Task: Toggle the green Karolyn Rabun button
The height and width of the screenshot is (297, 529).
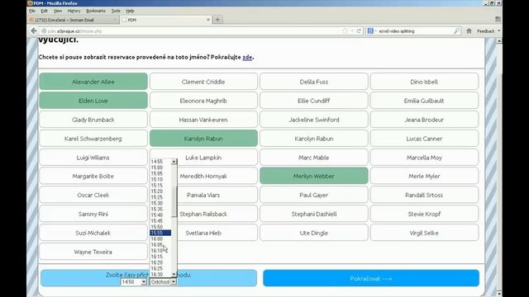Action: (x=203, y=139)
